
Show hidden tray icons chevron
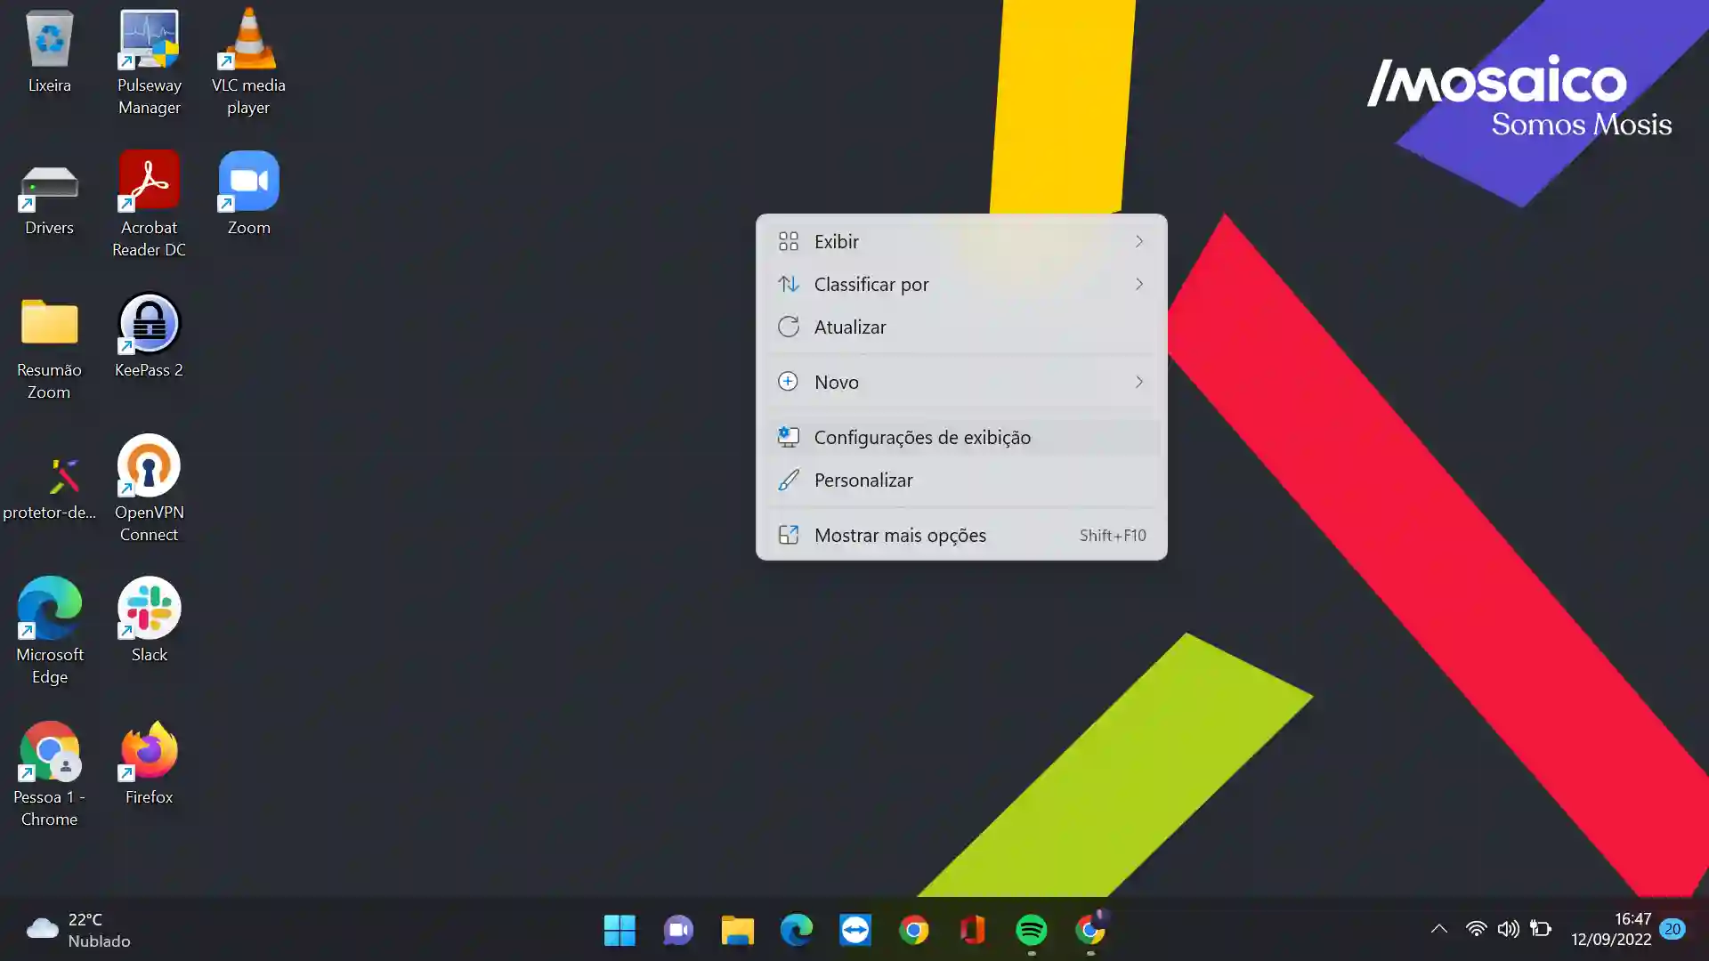point(1438,929)
